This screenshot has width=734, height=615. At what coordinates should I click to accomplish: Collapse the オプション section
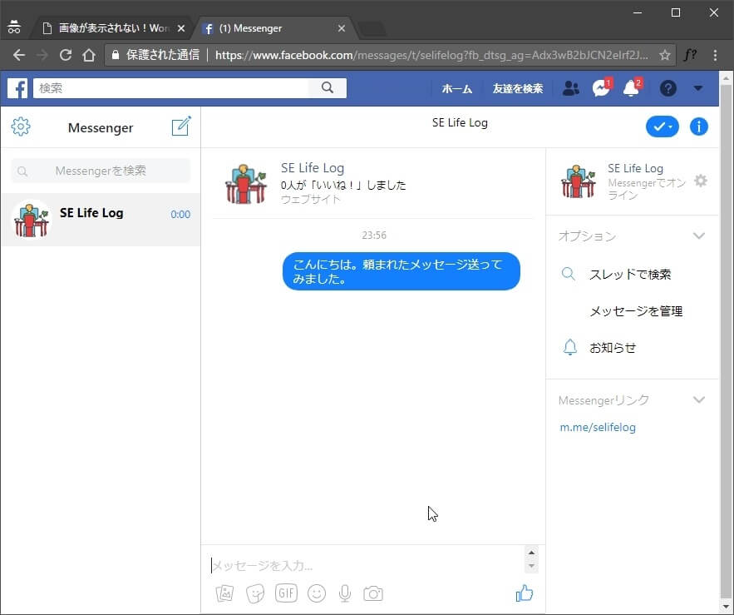699,236
